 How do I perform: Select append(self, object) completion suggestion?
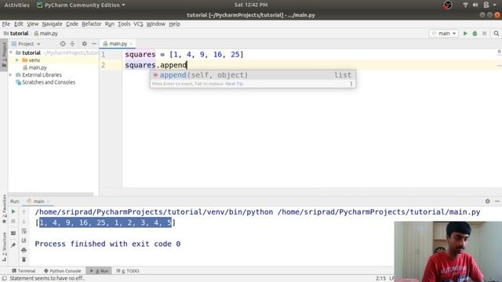pyautogui.click(x=253, y=75)
